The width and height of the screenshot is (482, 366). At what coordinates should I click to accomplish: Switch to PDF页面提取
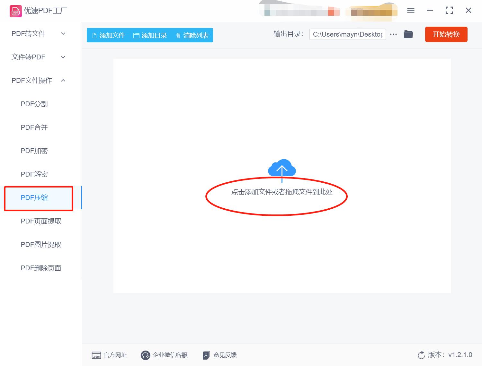(40, 221)
